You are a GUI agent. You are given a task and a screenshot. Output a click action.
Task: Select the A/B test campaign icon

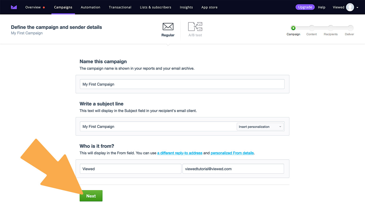(x=195, y=26)
